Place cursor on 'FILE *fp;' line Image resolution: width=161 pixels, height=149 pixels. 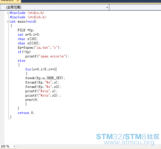point(26,30)
